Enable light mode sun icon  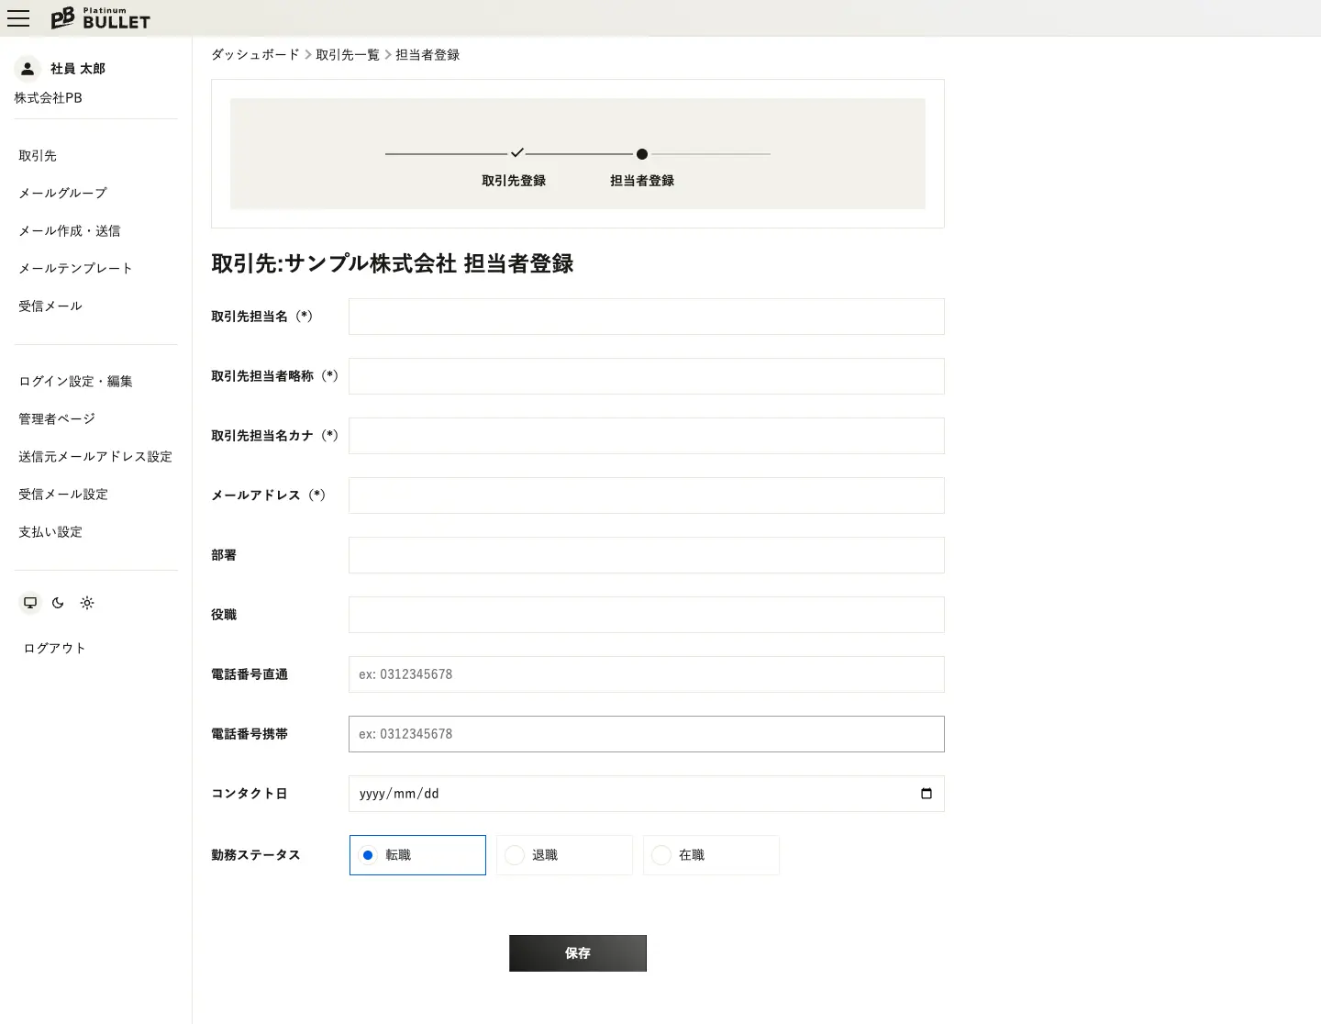coord(87,603)
